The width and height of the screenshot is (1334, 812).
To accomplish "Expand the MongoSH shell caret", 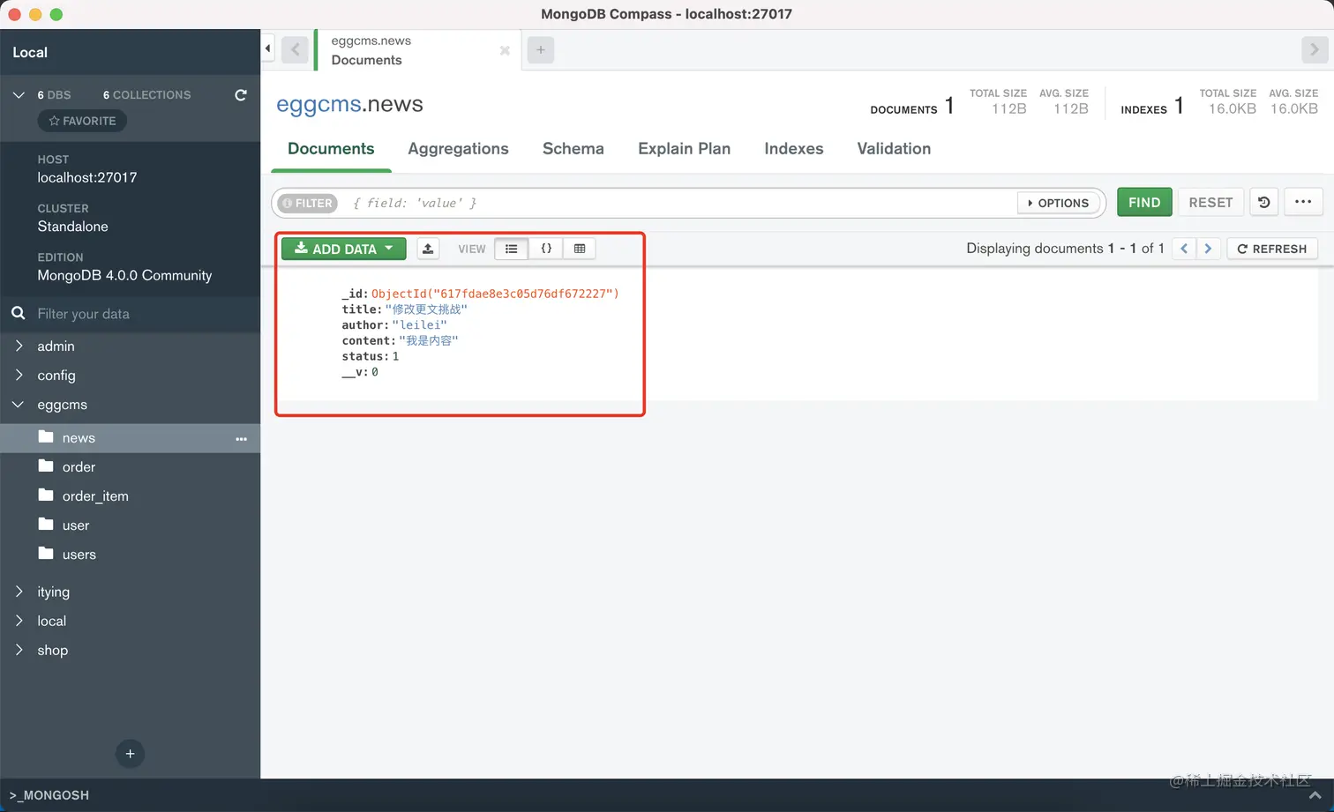I will coord(1315,795).
